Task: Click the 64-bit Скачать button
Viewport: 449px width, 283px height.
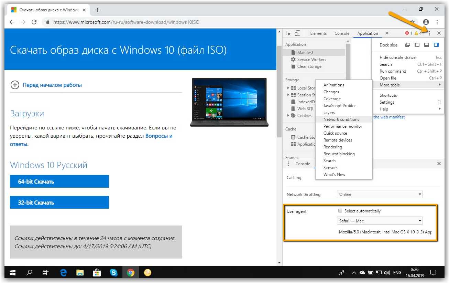Action: 59,181
